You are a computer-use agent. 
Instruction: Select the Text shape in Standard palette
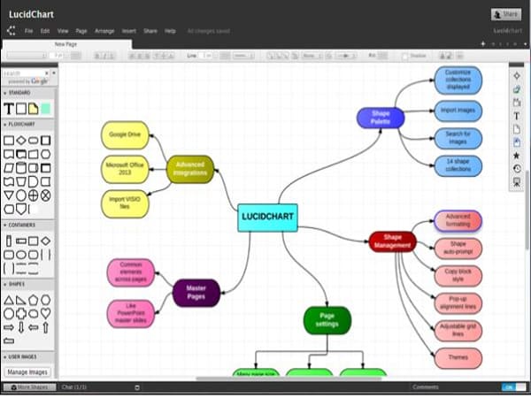tap(9, 109)
